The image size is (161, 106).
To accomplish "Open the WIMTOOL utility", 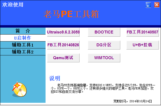I will (x=104, y=58).
